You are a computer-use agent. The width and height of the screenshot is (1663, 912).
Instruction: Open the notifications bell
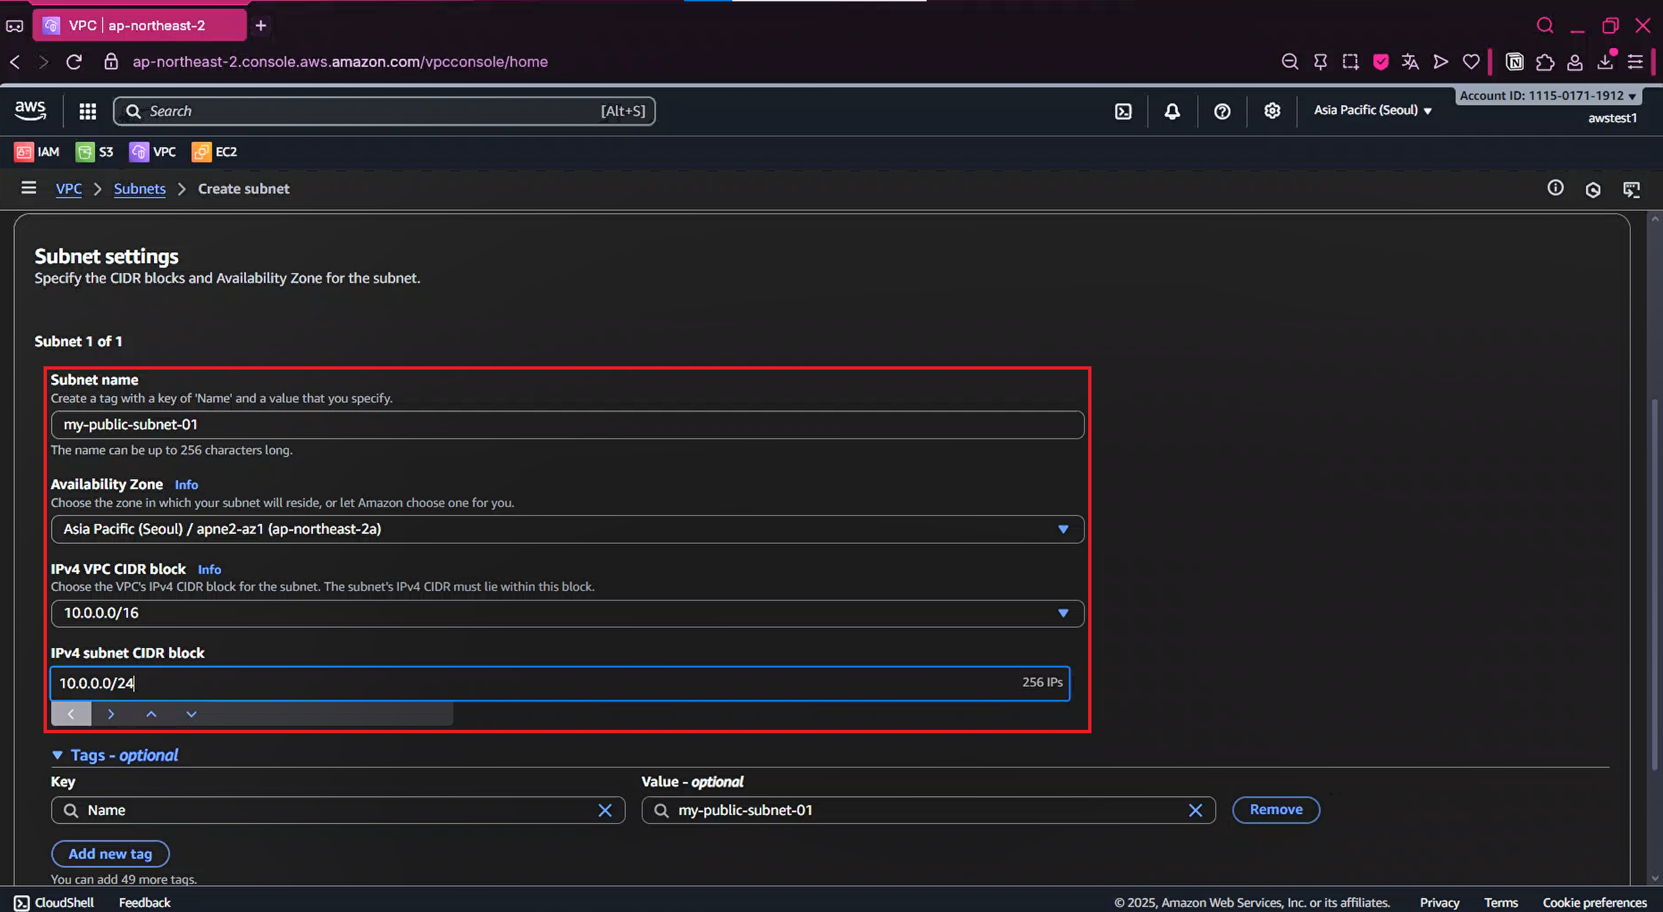[1172, 111]
